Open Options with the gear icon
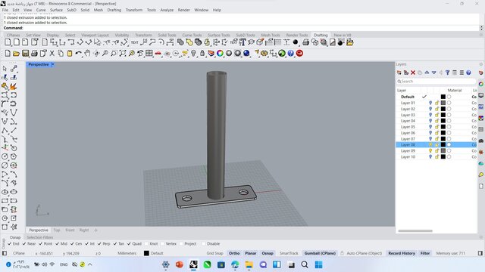 [264, 54]
